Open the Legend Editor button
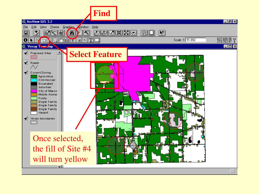 [54, 33]
